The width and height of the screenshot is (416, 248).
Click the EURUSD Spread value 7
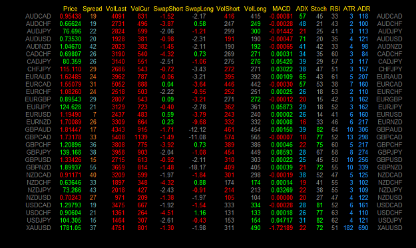[95, 115]
